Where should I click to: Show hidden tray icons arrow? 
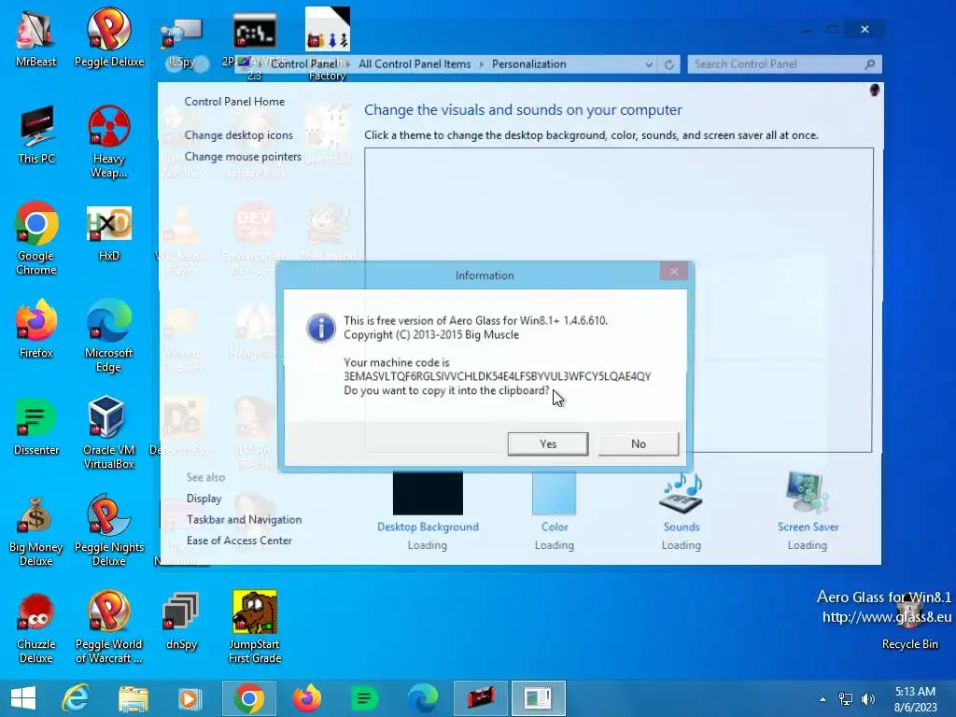822,699
